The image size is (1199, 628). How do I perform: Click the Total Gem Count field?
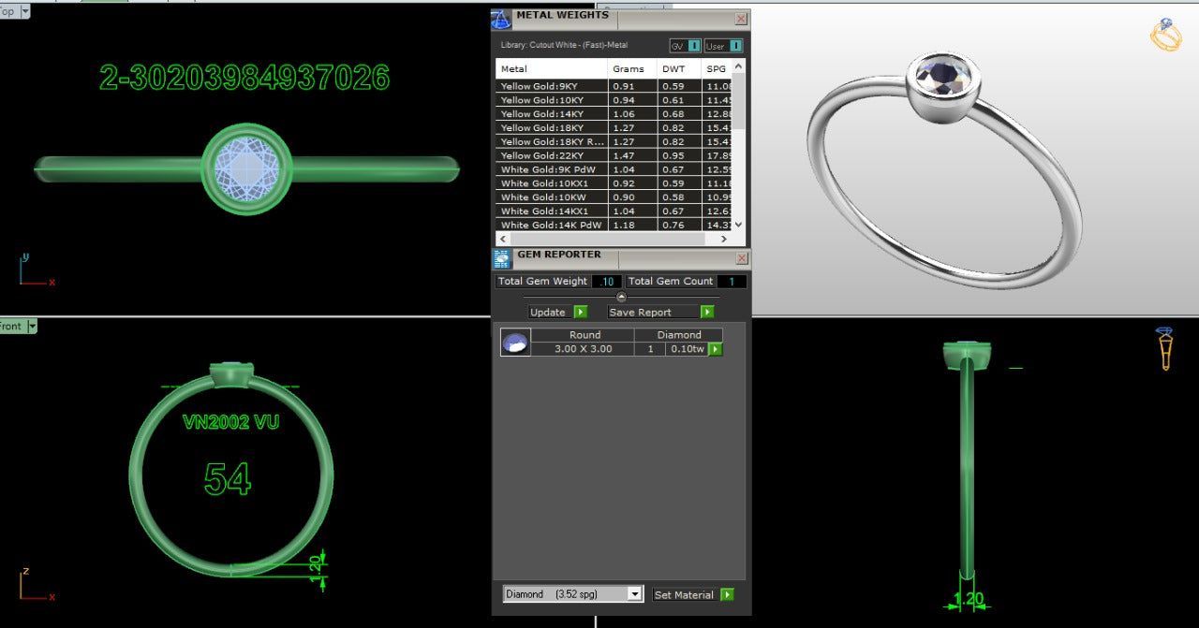(733, 281)
